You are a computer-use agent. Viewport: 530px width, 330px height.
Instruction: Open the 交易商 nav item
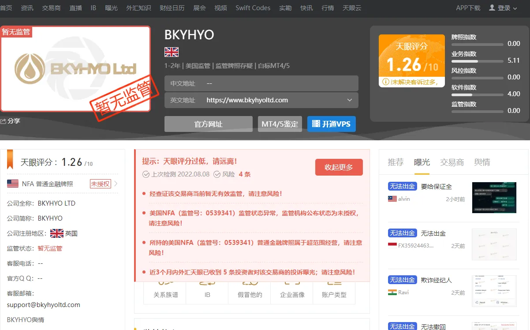pyautogui.click(x=51, y=8)
